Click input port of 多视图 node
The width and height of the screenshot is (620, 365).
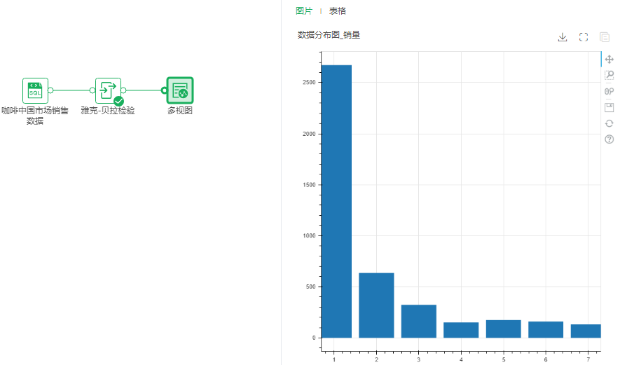click(164, 90)
